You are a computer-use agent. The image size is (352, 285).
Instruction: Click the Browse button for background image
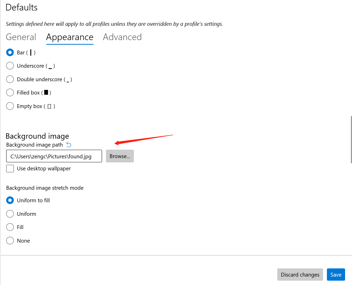[x=120, y=156]
